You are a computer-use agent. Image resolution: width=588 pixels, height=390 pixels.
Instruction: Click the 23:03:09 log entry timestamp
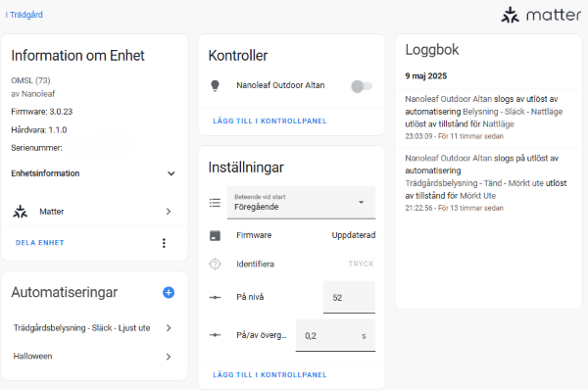pos(454,136)
